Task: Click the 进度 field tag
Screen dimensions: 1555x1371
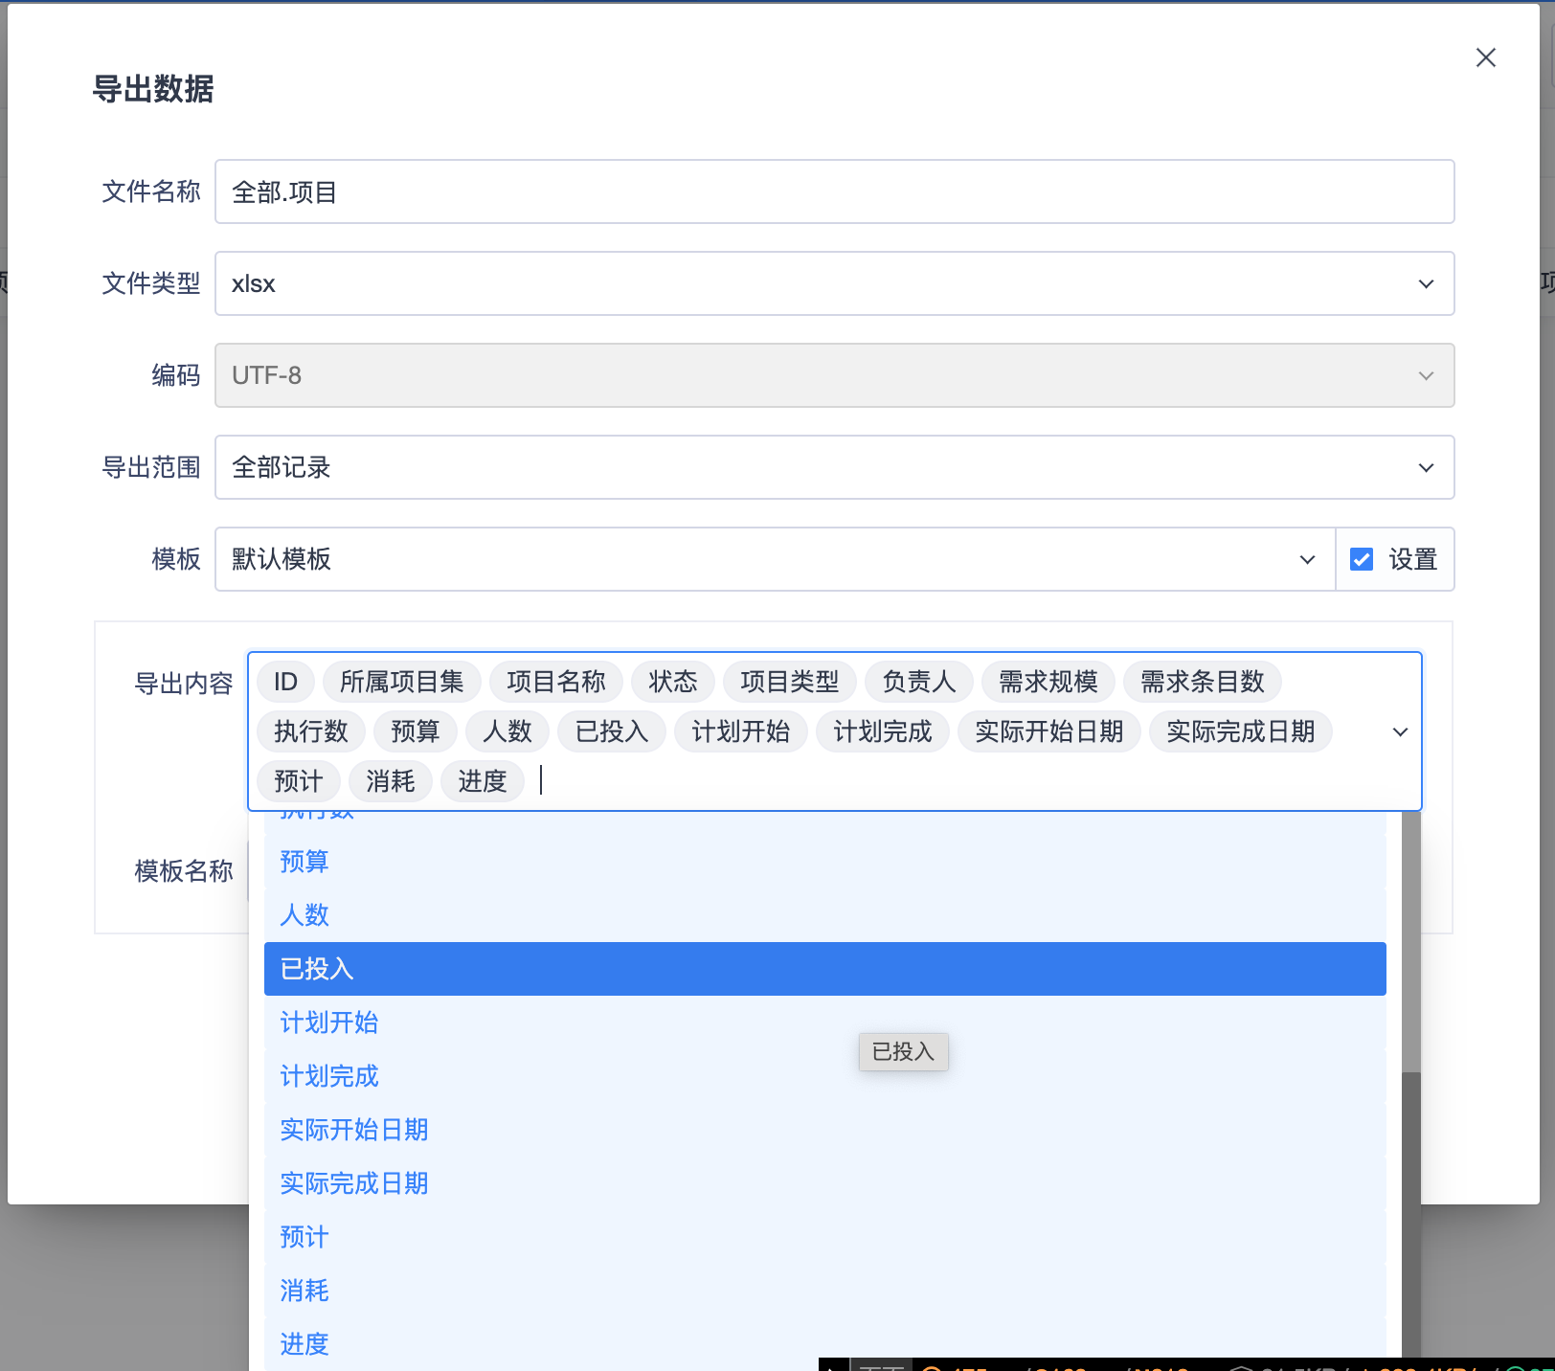Action: 482,781
